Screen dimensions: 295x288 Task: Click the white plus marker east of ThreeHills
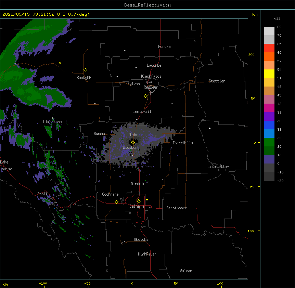209,128
